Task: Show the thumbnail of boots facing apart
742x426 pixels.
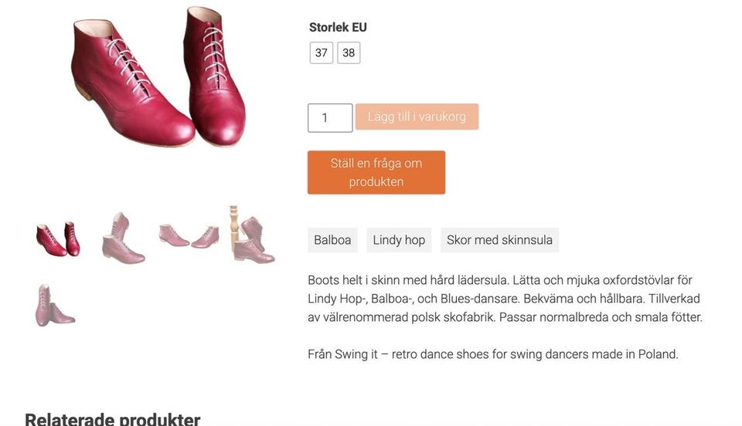Action: [x=189, y=235]
